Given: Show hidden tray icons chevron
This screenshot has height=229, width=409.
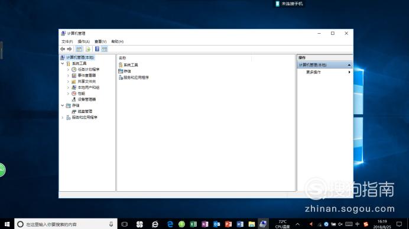Looking at the screenshot, I should pos(298,224).
